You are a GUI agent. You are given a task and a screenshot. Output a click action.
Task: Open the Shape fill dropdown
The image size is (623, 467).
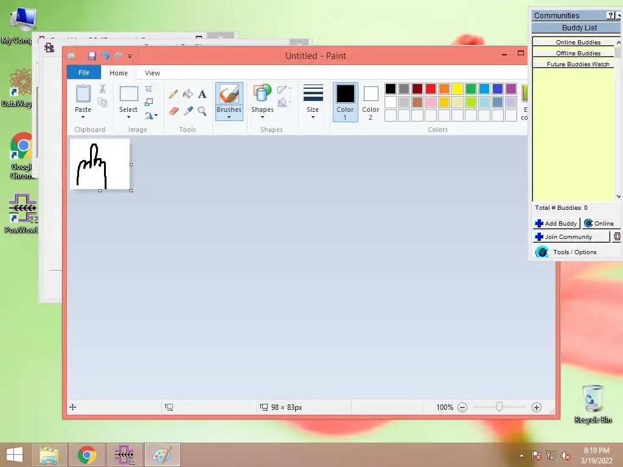[x=285, y=103]
